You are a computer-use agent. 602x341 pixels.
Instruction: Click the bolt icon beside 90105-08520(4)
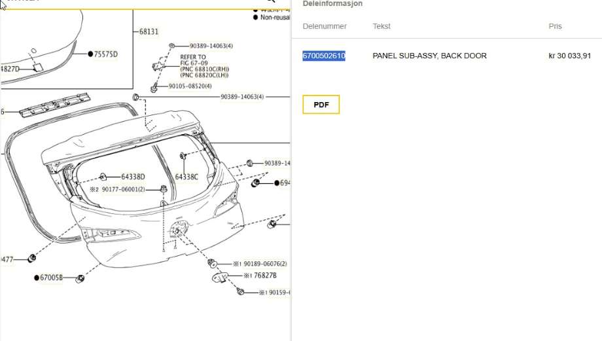pos(154,88)
